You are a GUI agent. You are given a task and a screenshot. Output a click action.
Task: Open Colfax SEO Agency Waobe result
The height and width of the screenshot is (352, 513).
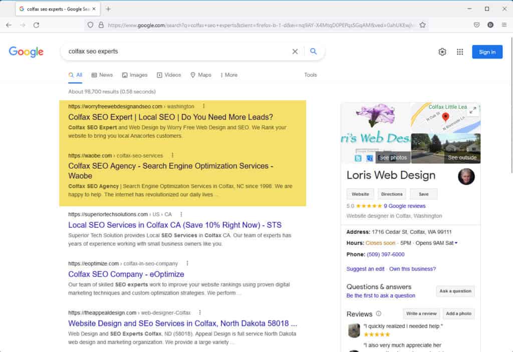pos(170,171)
